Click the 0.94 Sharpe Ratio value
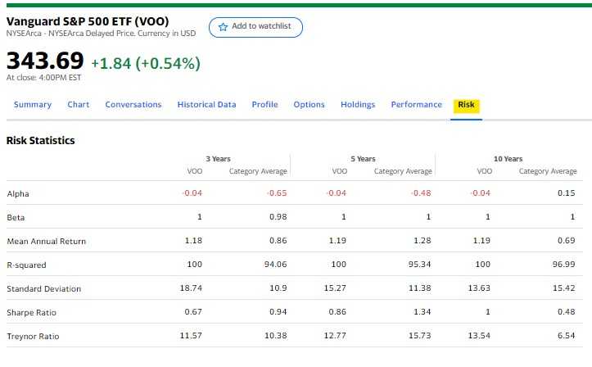592x367 pixels. (x=278, y=312)
